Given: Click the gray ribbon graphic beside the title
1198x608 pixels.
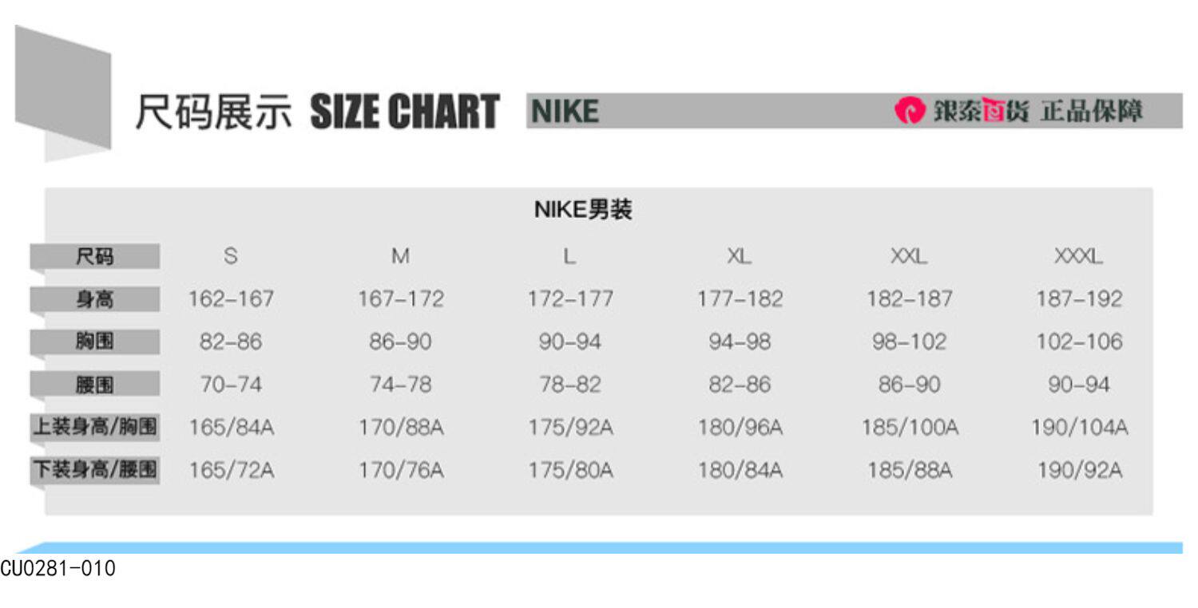Looking at the screenshot, I should click(x=63, y=92).
